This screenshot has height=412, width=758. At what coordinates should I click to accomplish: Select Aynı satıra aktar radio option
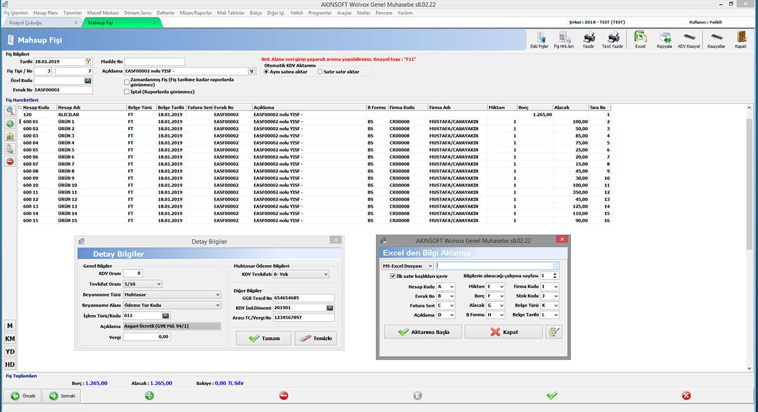tap(266, 72)
